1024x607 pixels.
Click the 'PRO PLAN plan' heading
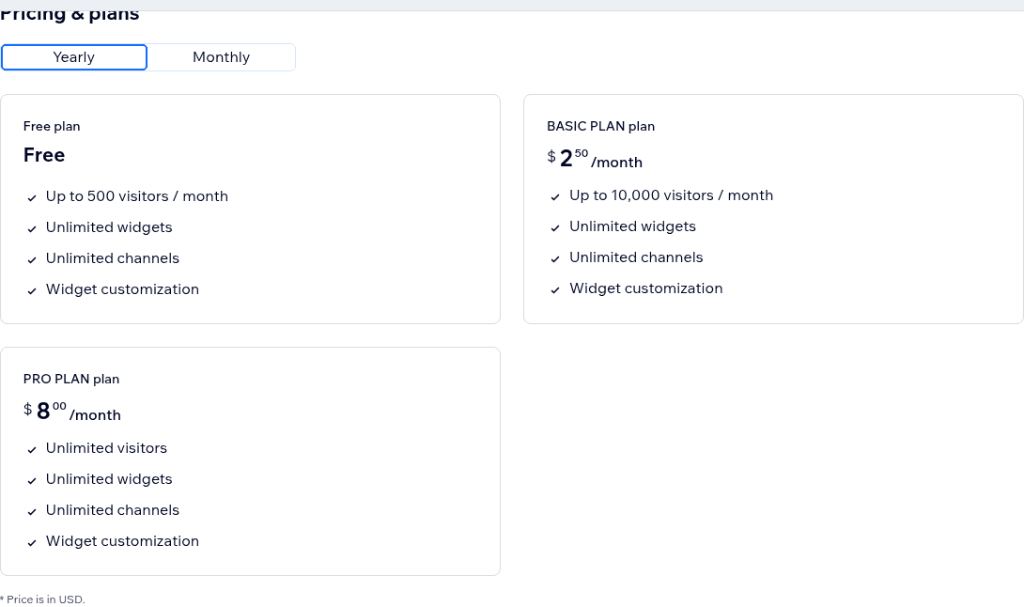click(x=71, y=379)
